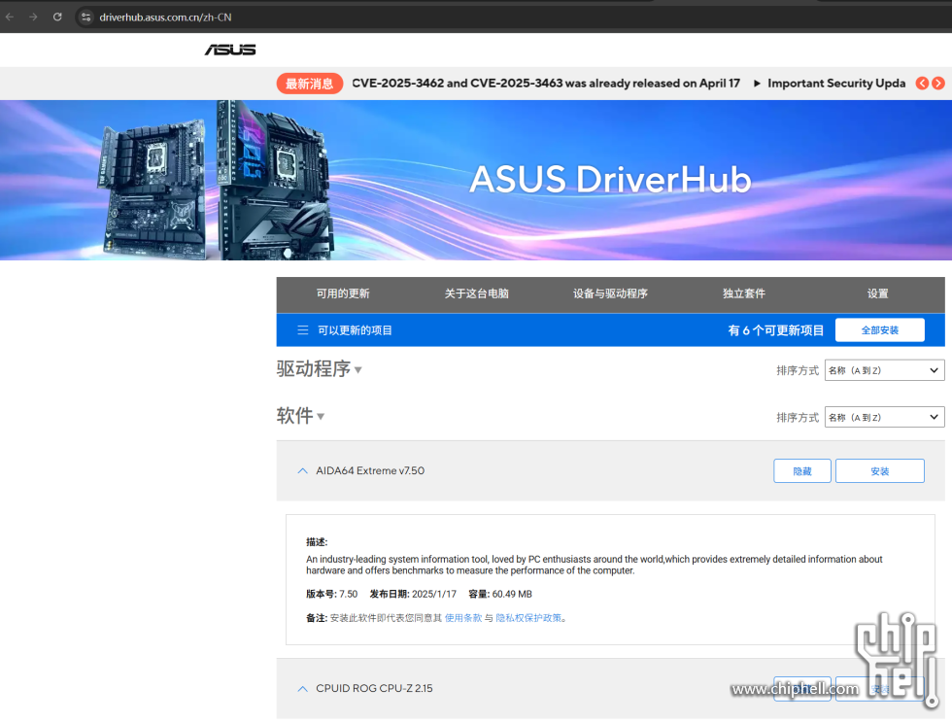Switch to the 关于这台电脑 tab
This screenshot has width=952, height=723.
pyautogui.click(x=477, y=293)
